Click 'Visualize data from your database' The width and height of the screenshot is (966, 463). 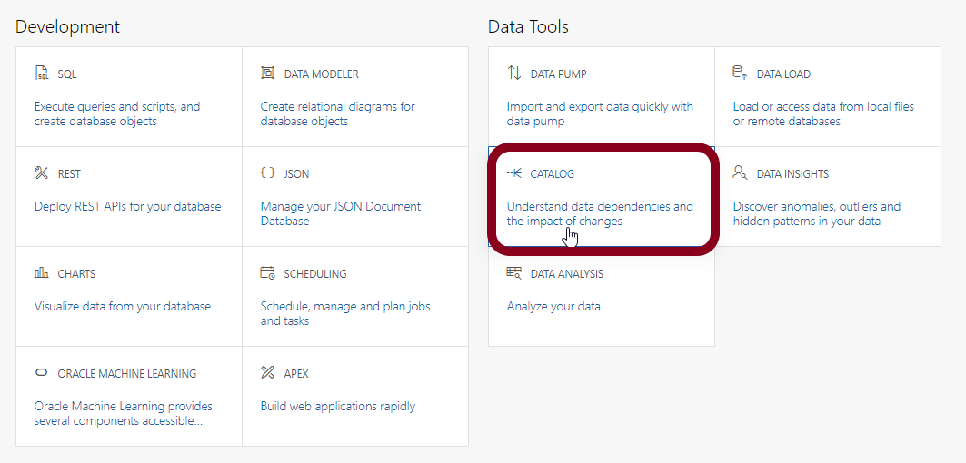123,306
